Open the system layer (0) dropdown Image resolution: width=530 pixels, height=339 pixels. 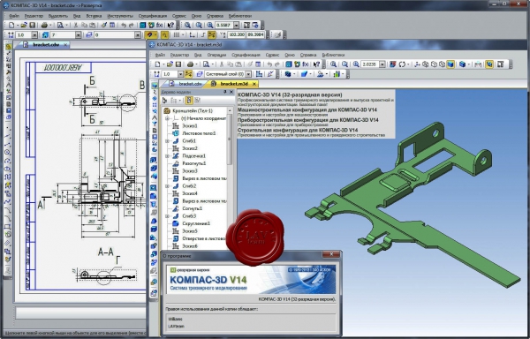pos(248,74)
